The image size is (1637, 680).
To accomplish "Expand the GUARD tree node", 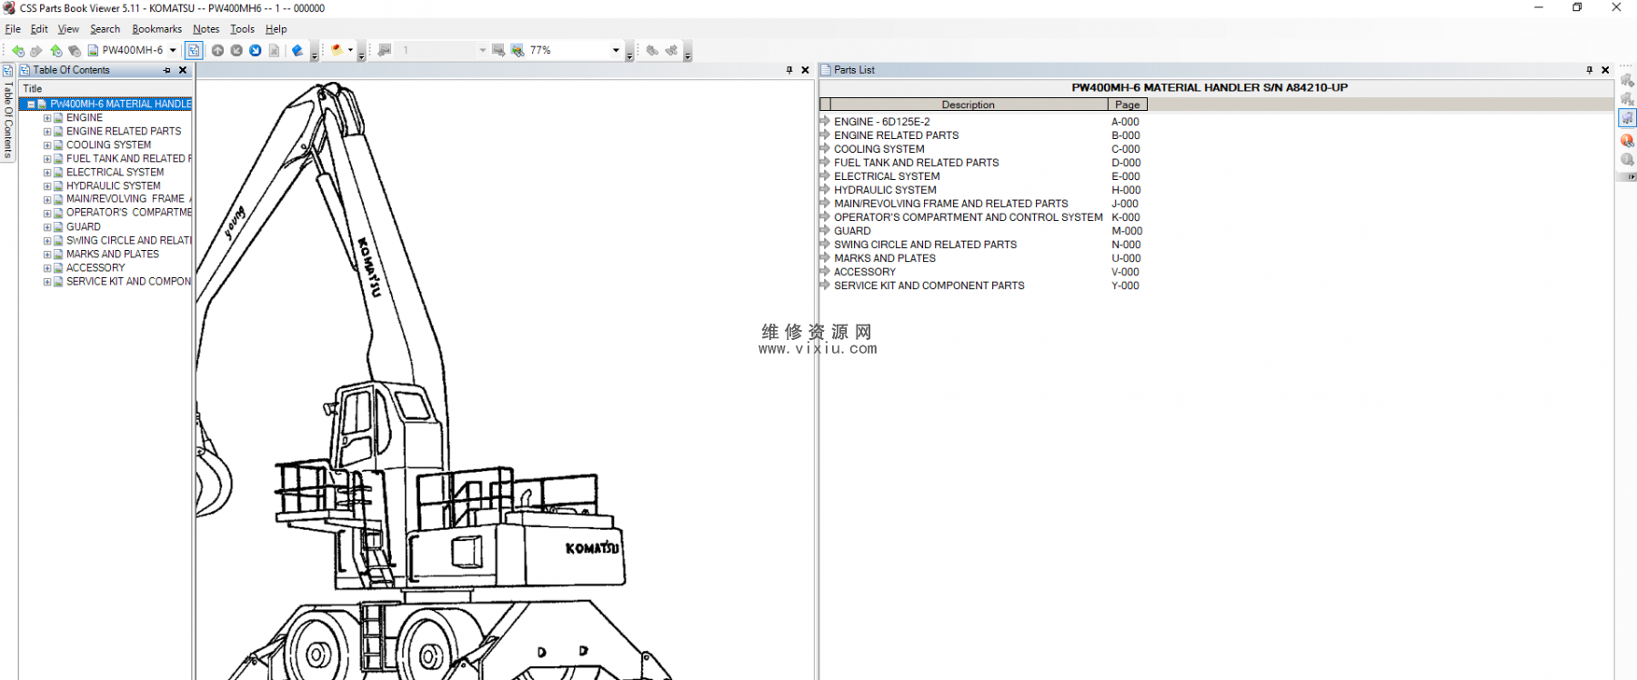I will tap(47, 227).
